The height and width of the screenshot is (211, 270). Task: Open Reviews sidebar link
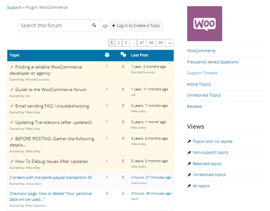pyautogui.click(x=194, y=106)
